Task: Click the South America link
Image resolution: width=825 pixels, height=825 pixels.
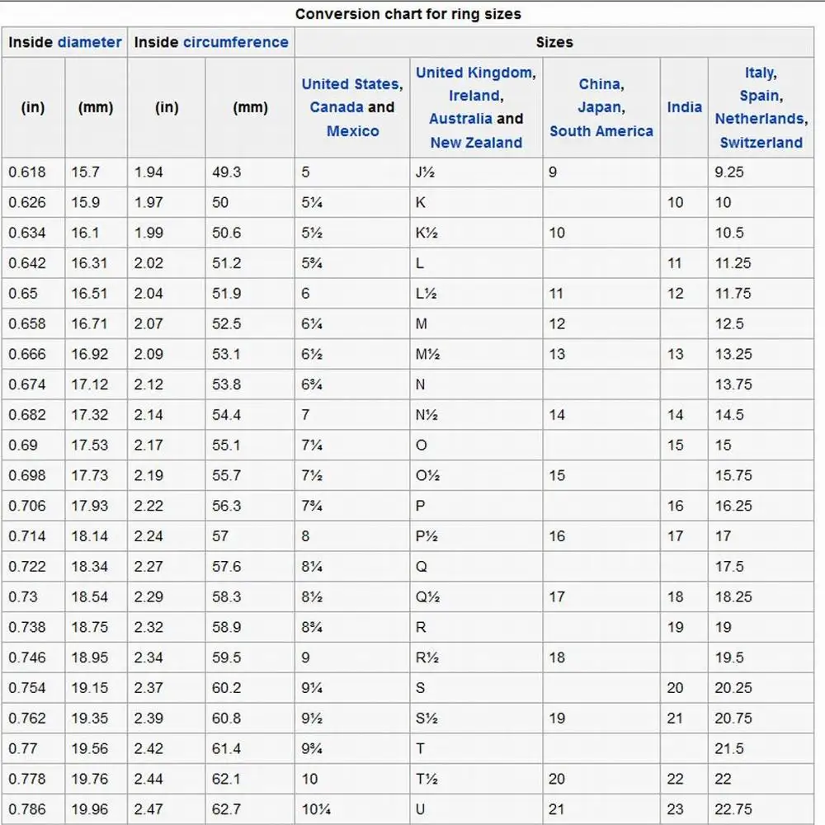Action: 601,131
